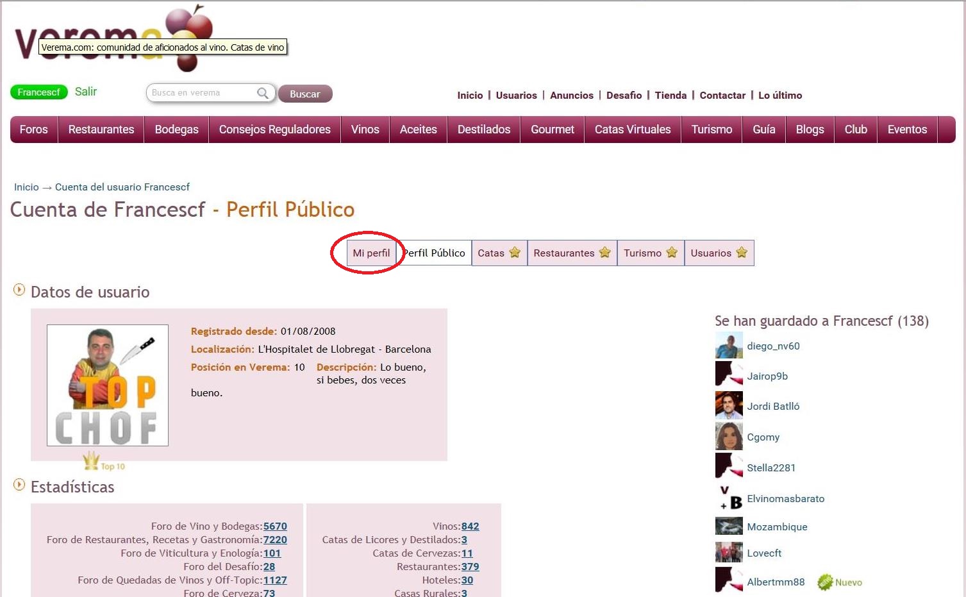
Task: Open Tienda top link
Action: click(671, 96)
